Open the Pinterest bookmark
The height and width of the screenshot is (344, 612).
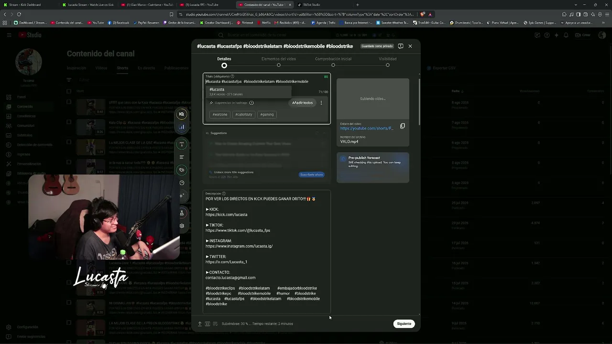point(245,22)
